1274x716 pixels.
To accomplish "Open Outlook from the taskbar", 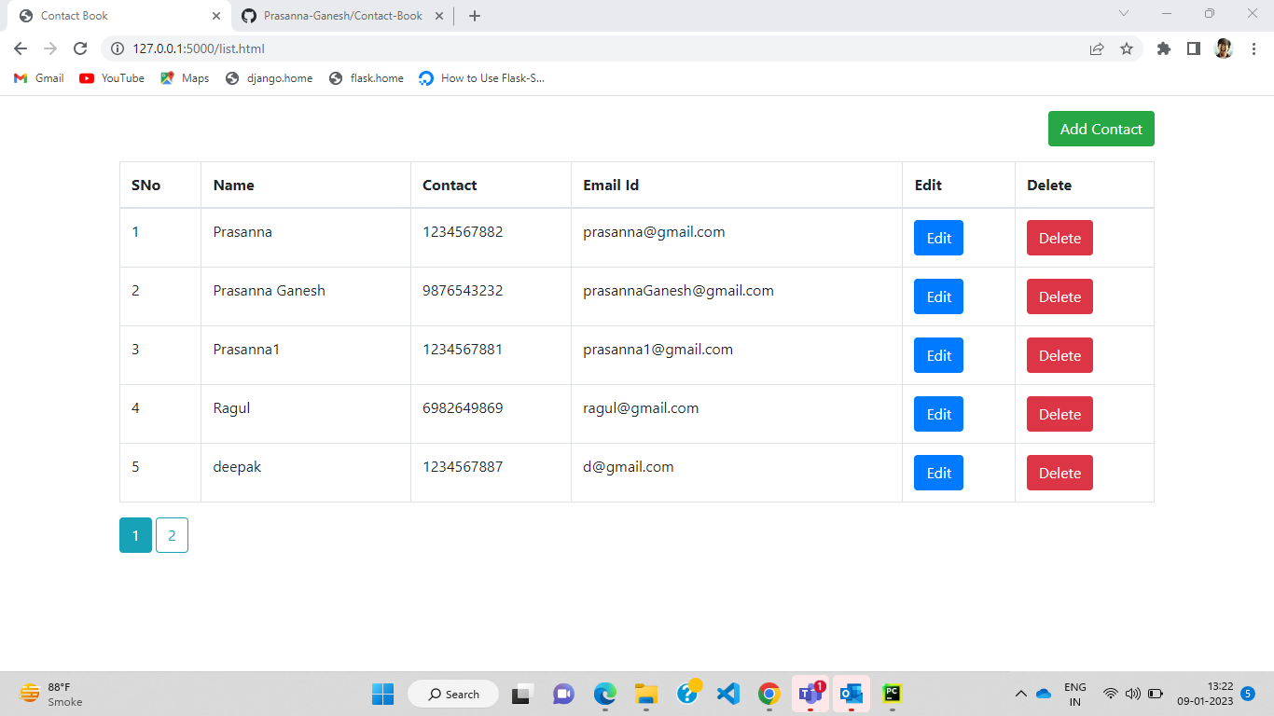I will pyautogui.click(x=852, y=694).
